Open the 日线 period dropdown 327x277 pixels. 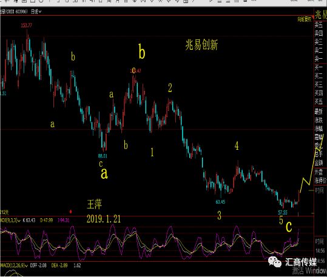[36, 12]
